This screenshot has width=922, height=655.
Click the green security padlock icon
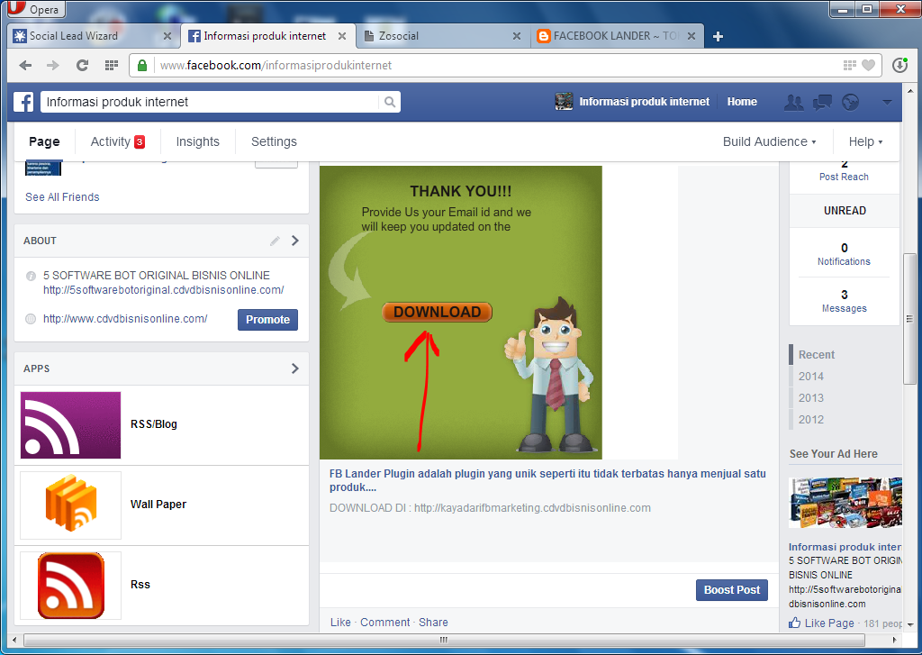pyautogui.click(x=141, y=66)
